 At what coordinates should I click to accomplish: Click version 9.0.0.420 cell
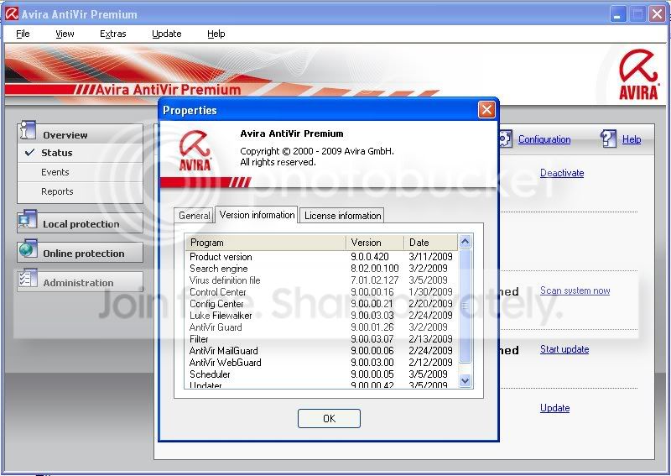click(x=370, y=257)
